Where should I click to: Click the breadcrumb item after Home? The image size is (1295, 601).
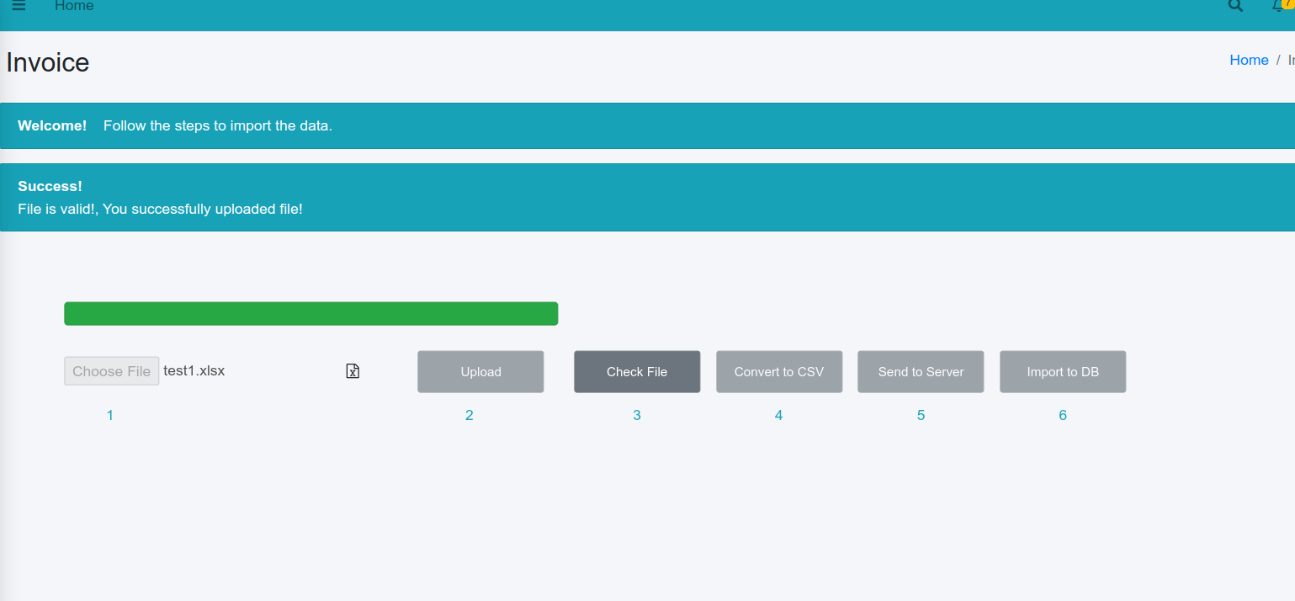pos(1291,60)
